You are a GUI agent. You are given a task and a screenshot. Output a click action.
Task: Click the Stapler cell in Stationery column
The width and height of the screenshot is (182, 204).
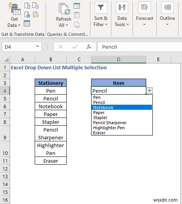tap(51, 122)
